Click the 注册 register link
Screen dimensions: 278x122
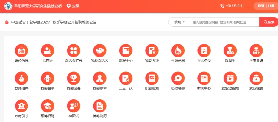pos(271,6)
